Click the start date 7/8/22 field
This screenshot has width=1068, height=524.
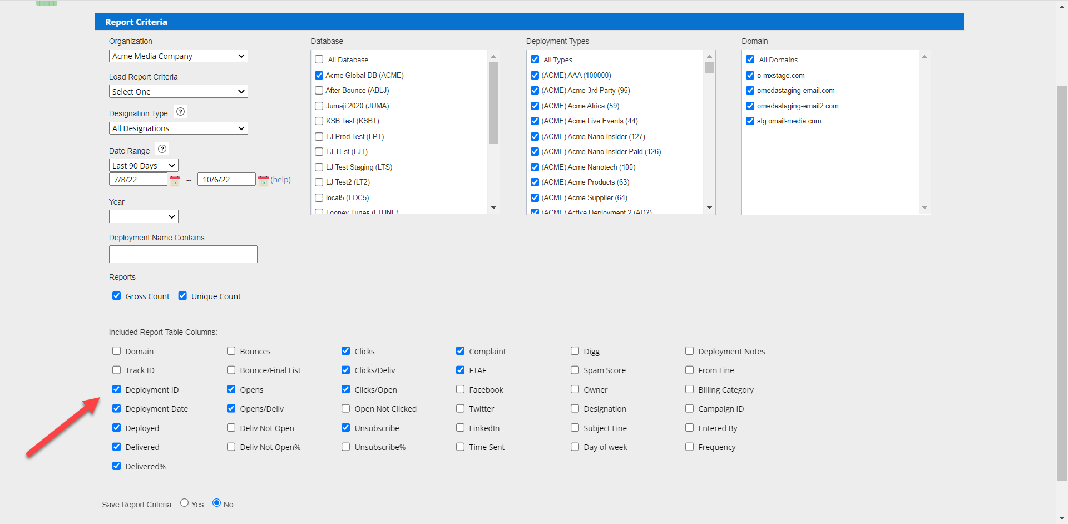coord(138,180)
